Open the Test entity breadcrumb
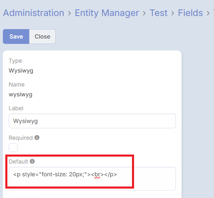 (x=158, y=13)
